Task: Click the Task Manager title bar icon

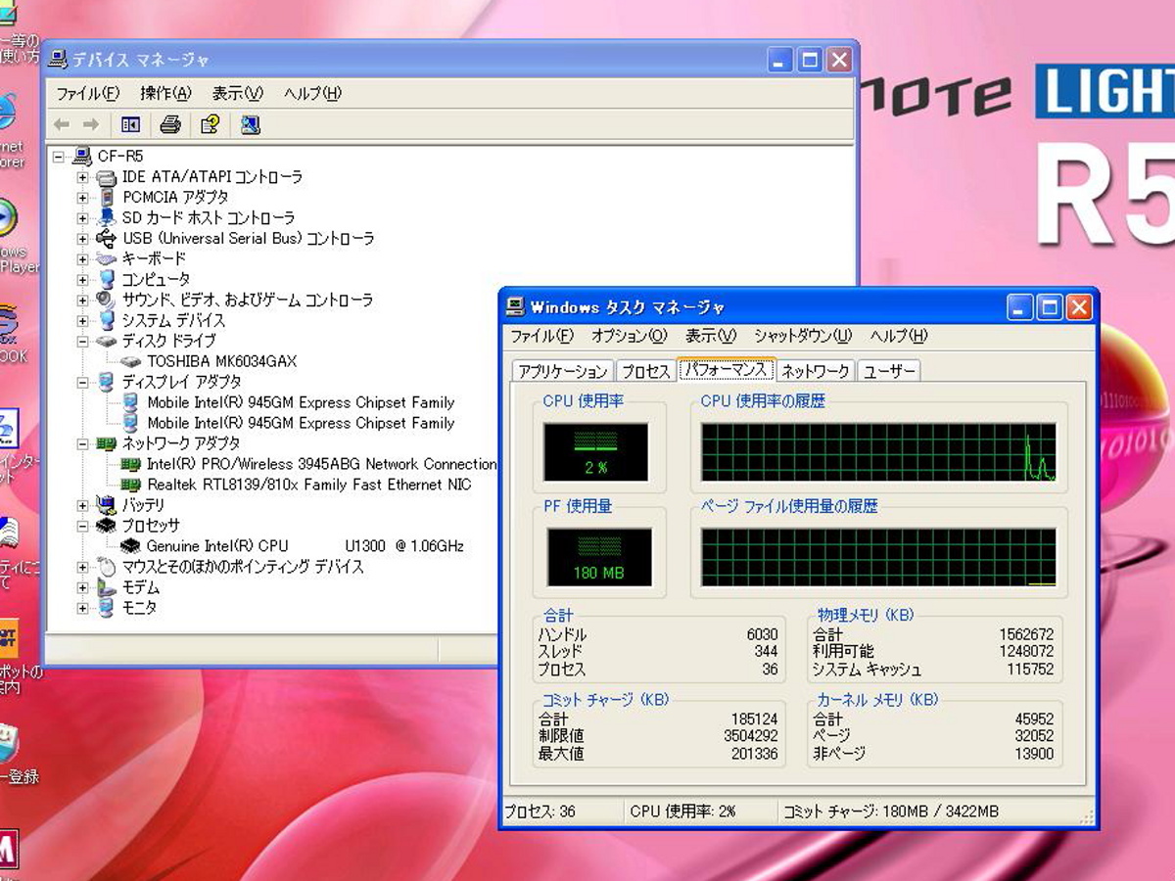Action: 515,307
